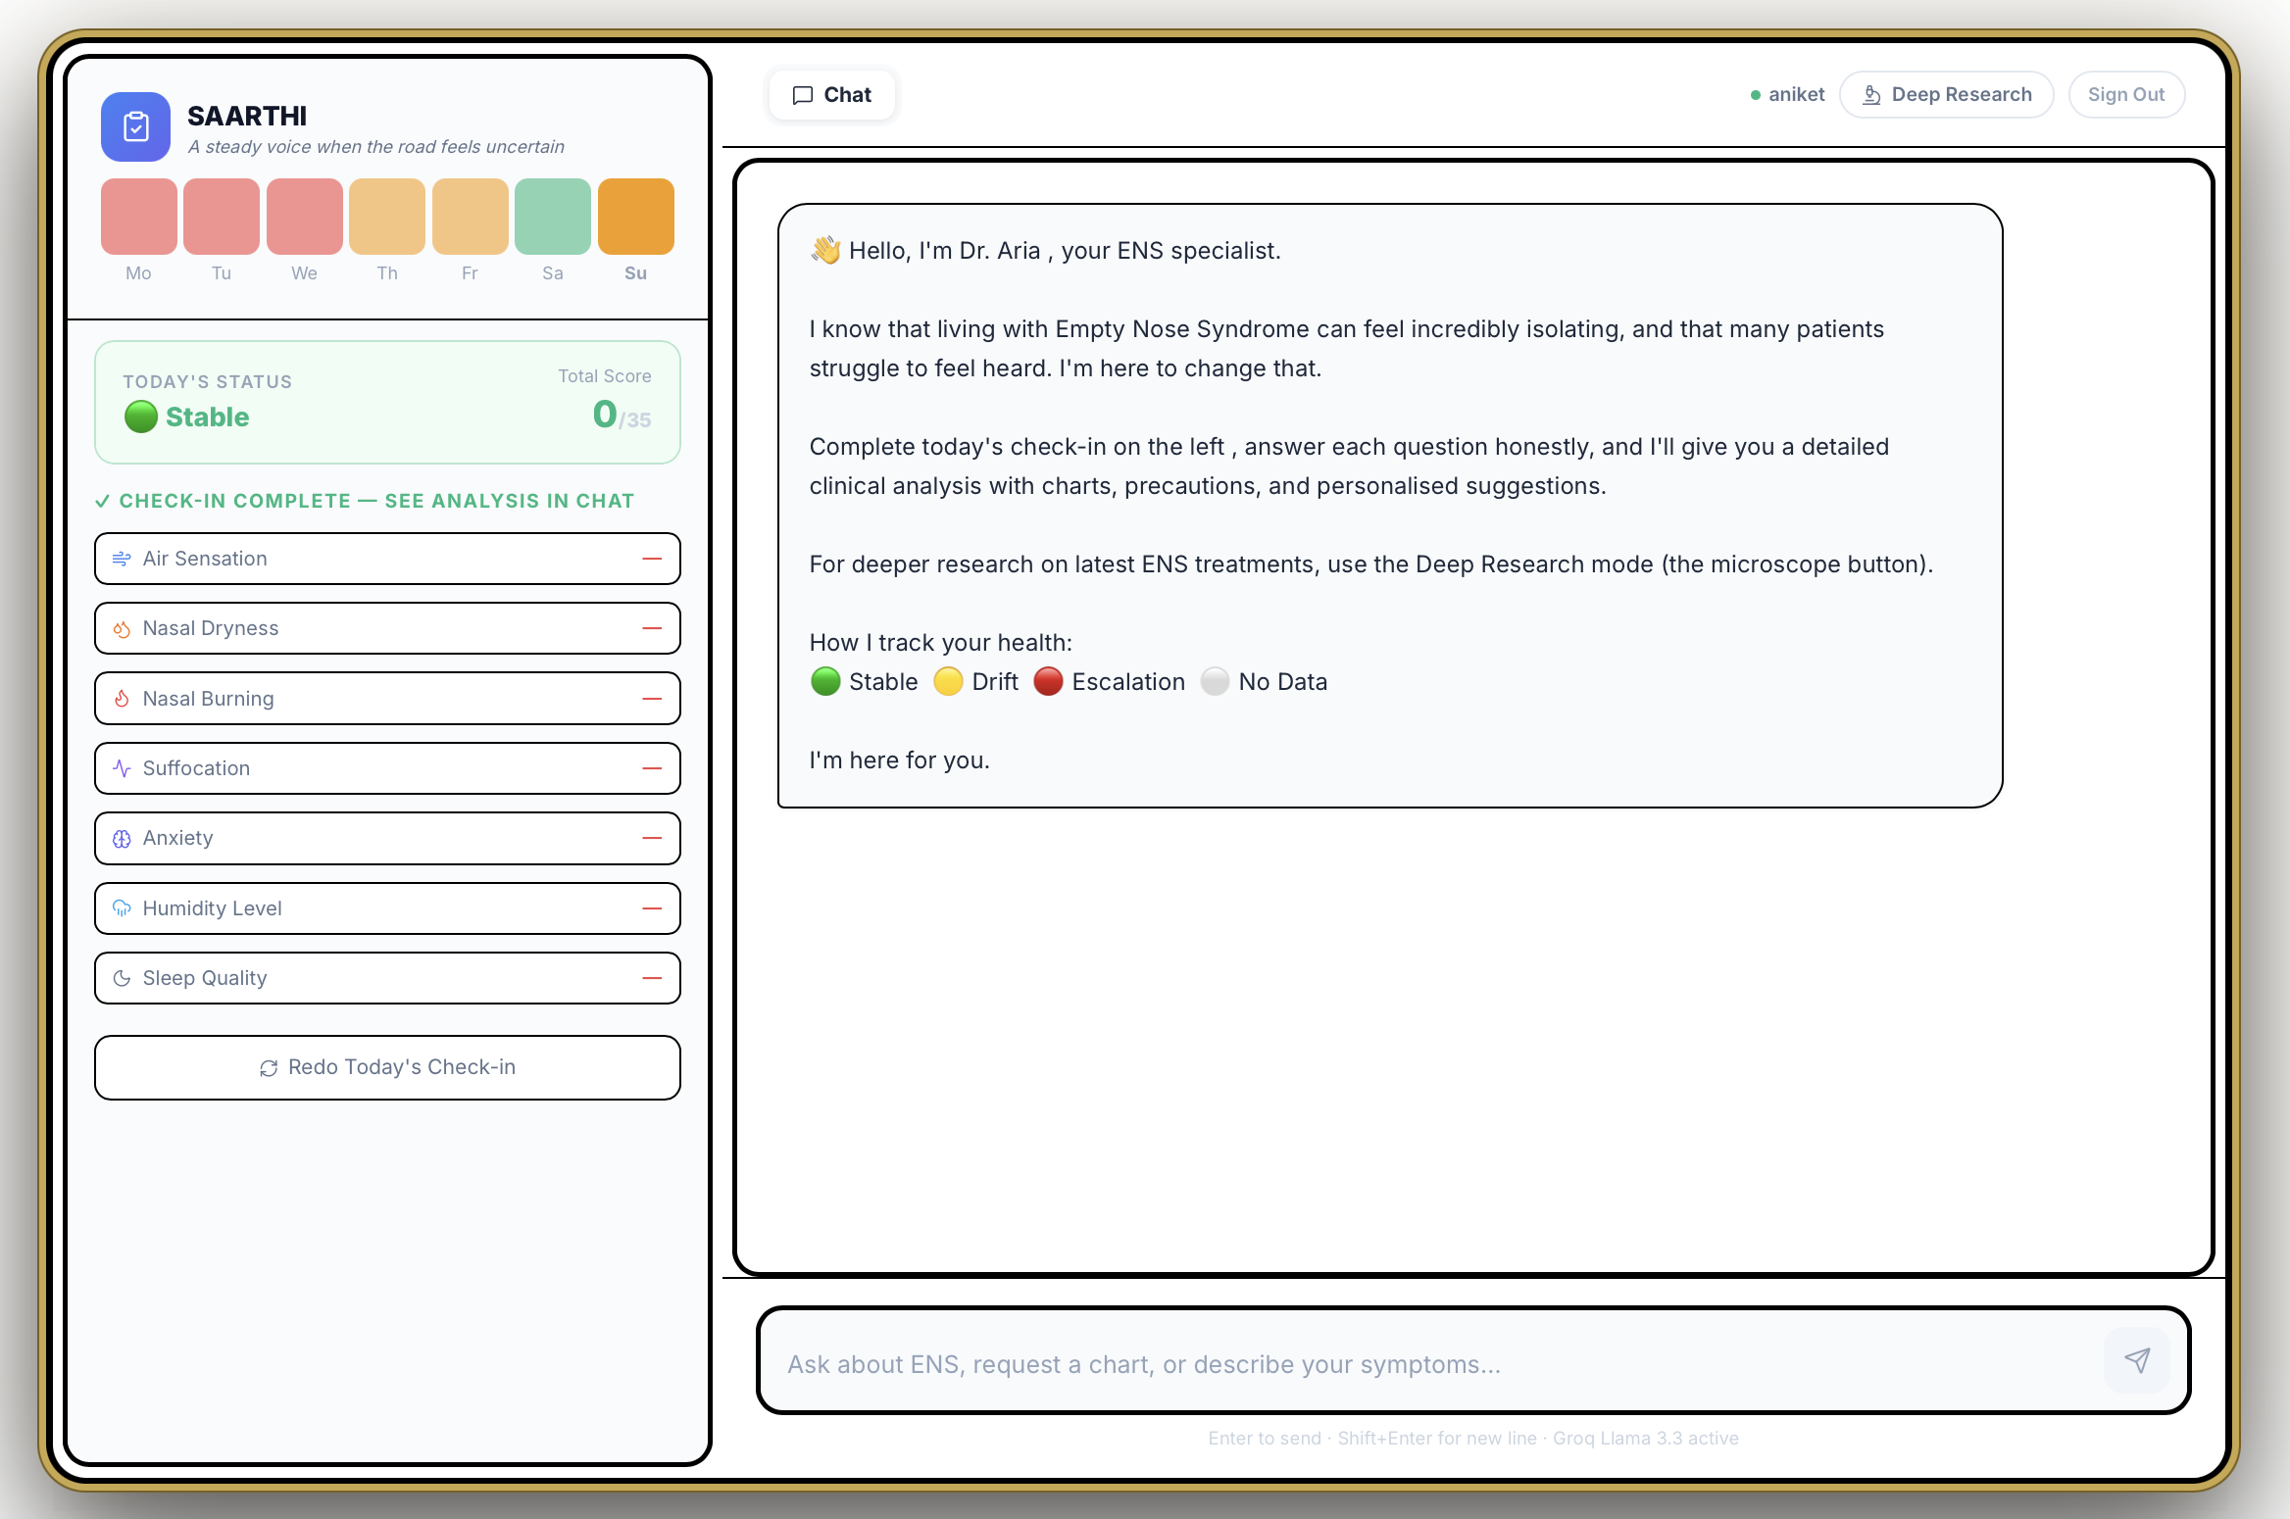2290x1519 pixels.
Task: Click the Sleep Quality moon icon
Action: tap(122, 978)
